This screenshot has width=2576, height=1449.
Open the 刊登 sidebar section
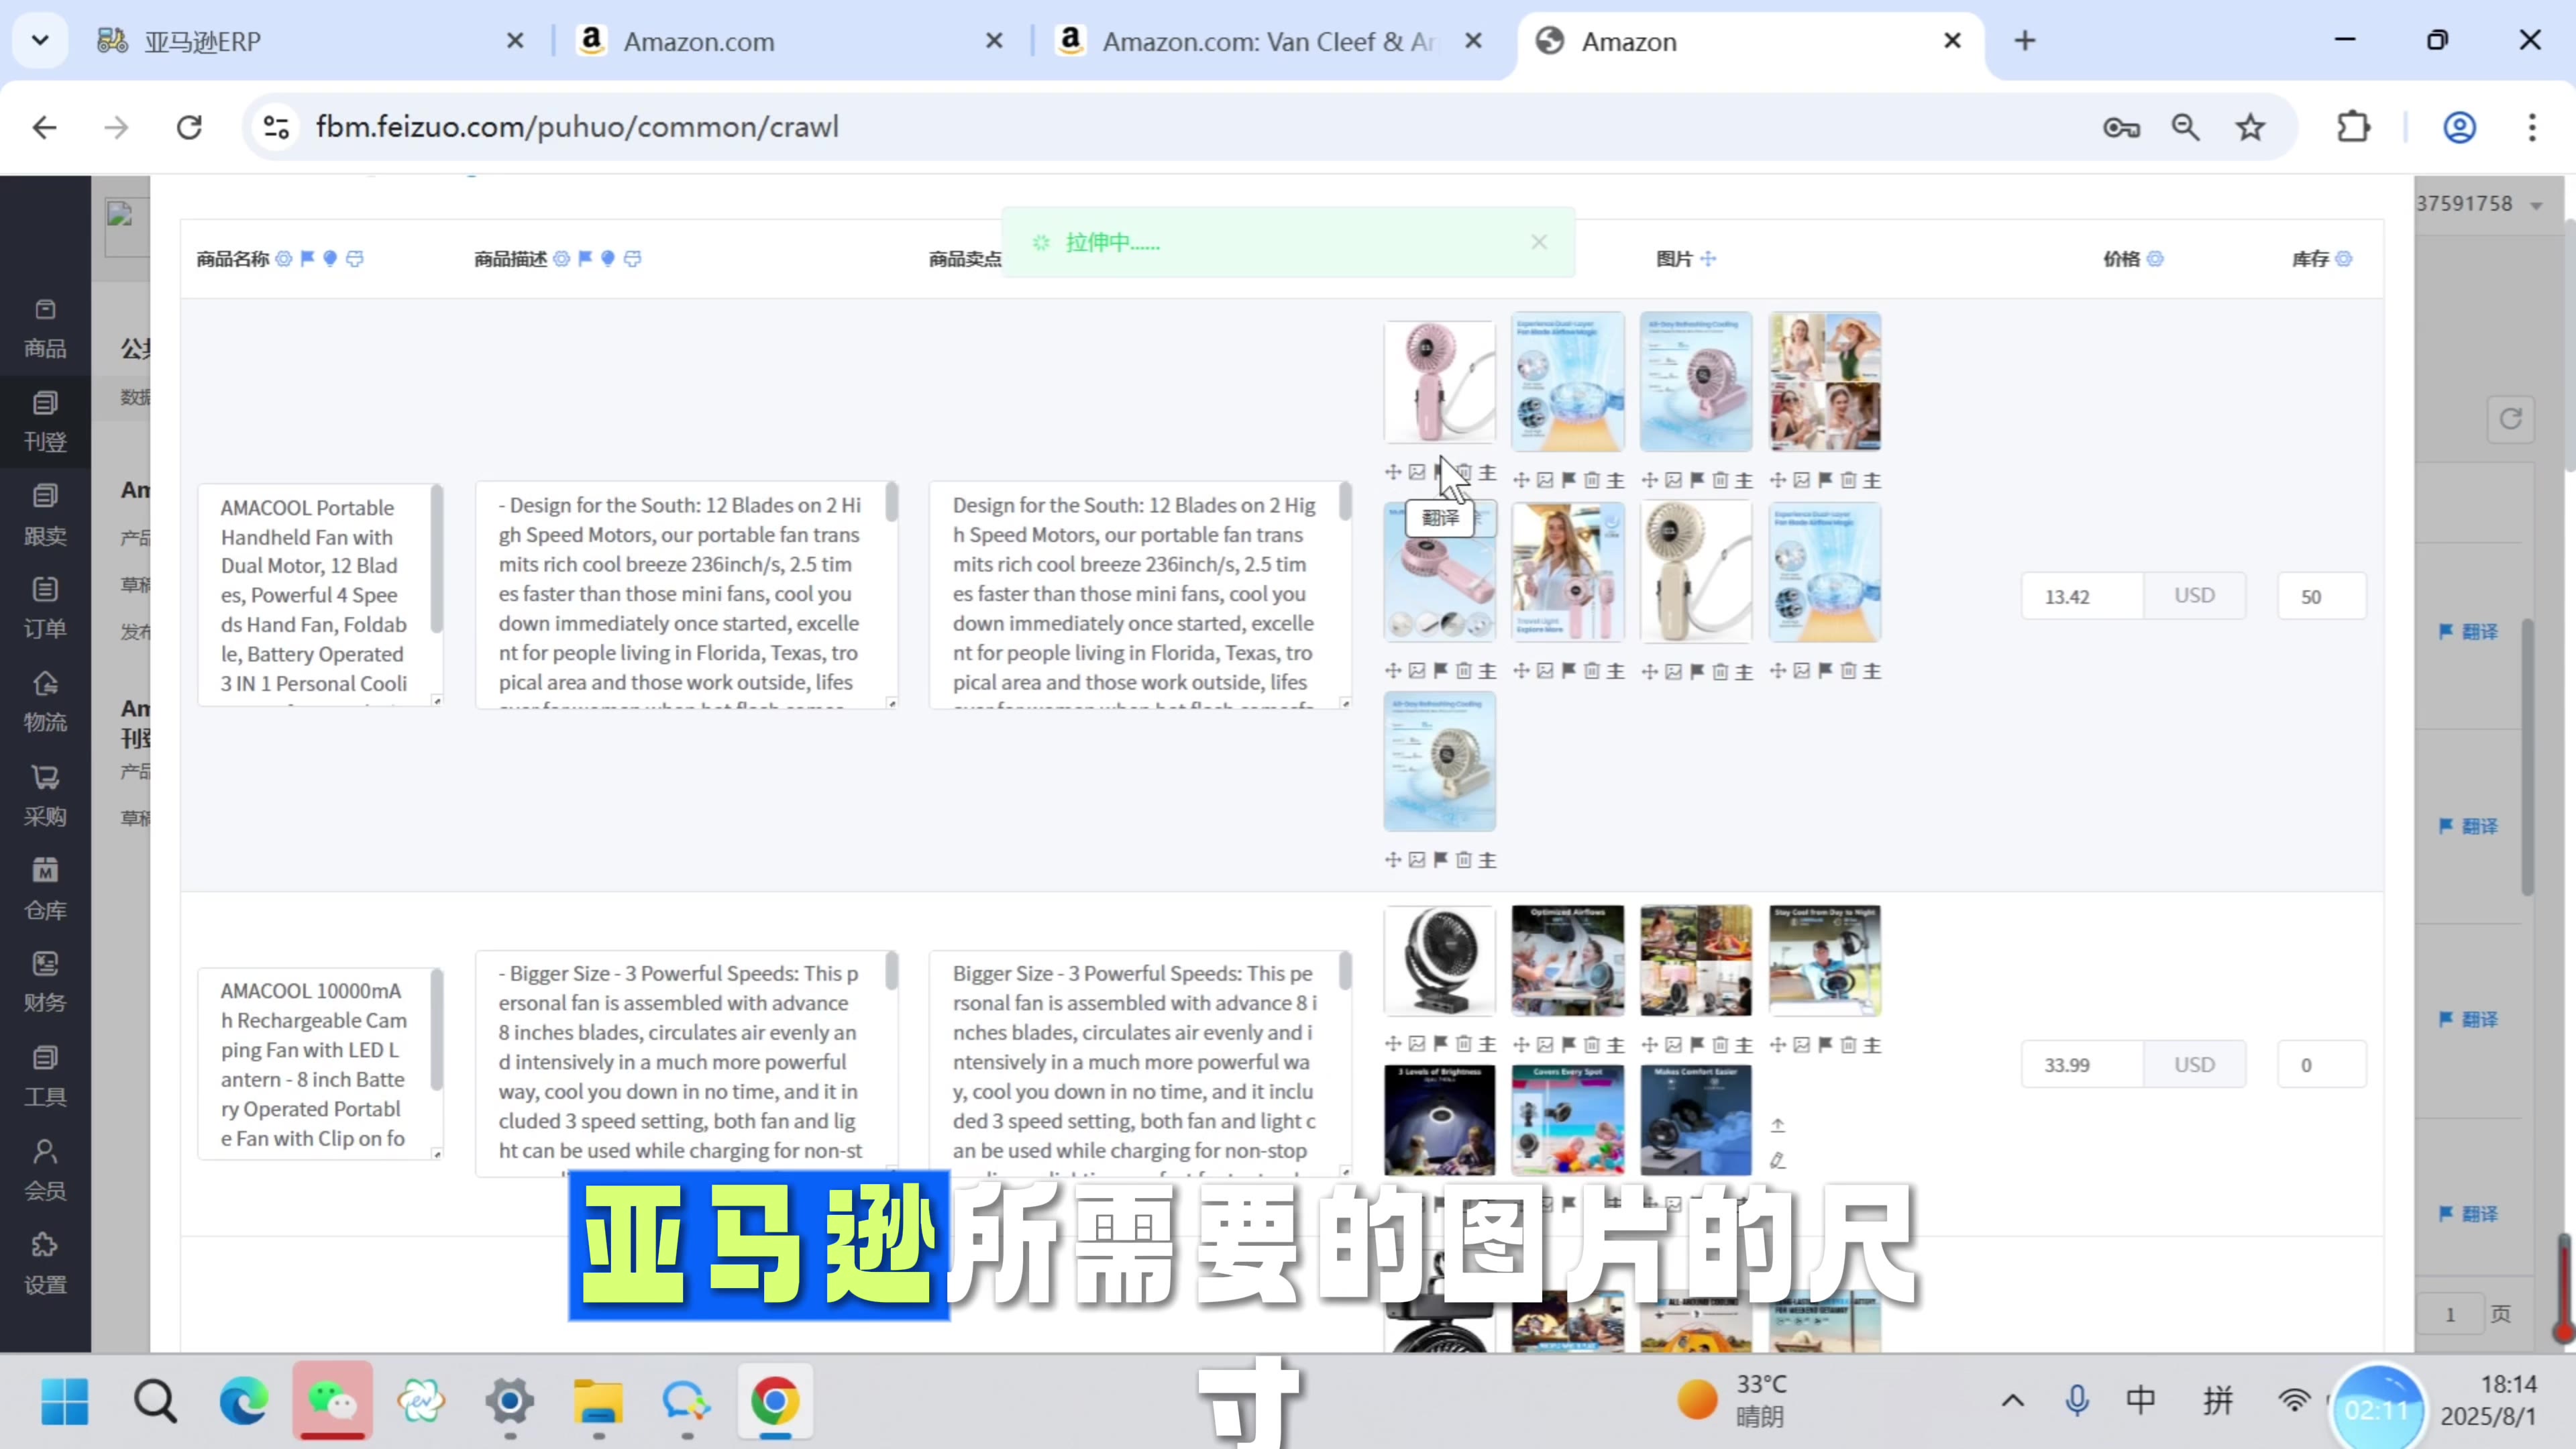pos(45,422)
